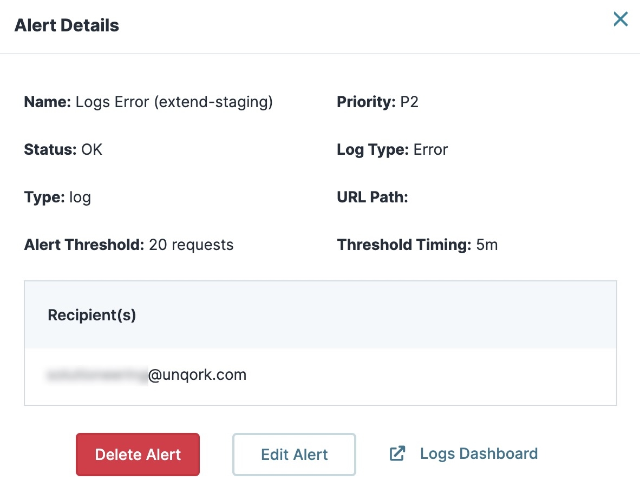Click the Alert Threshold value 20 requests
The width and height of the screenshot is (640, 500).
pyautogui.click(x=191, y=245)
